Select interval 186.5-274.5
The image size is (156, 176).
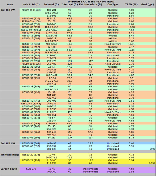[51, 90]
